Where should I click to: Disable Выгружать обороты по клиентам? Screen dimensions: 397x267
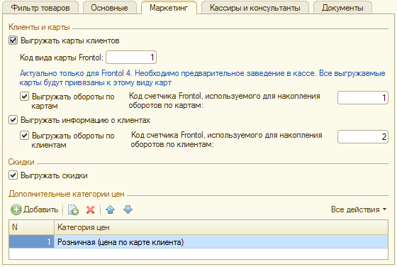[24, 136]
